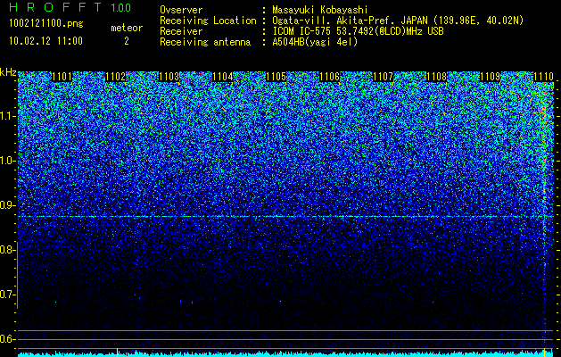Click the Receiving antenna label

(205, 42)
